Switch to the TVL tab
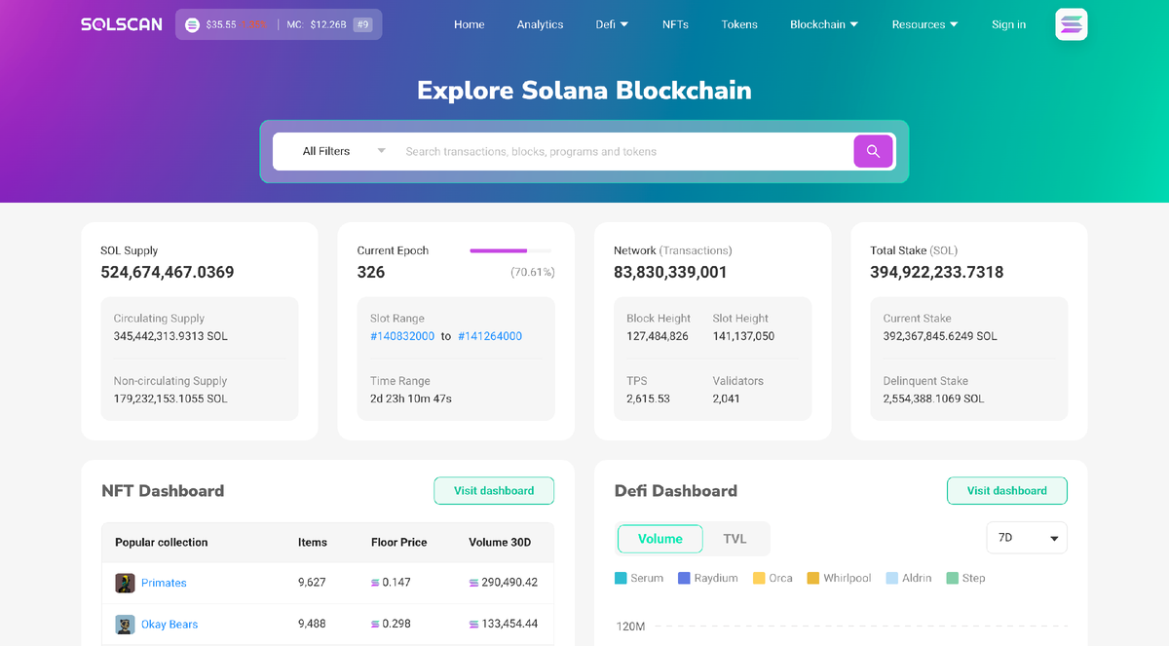 tap(735, 539)
